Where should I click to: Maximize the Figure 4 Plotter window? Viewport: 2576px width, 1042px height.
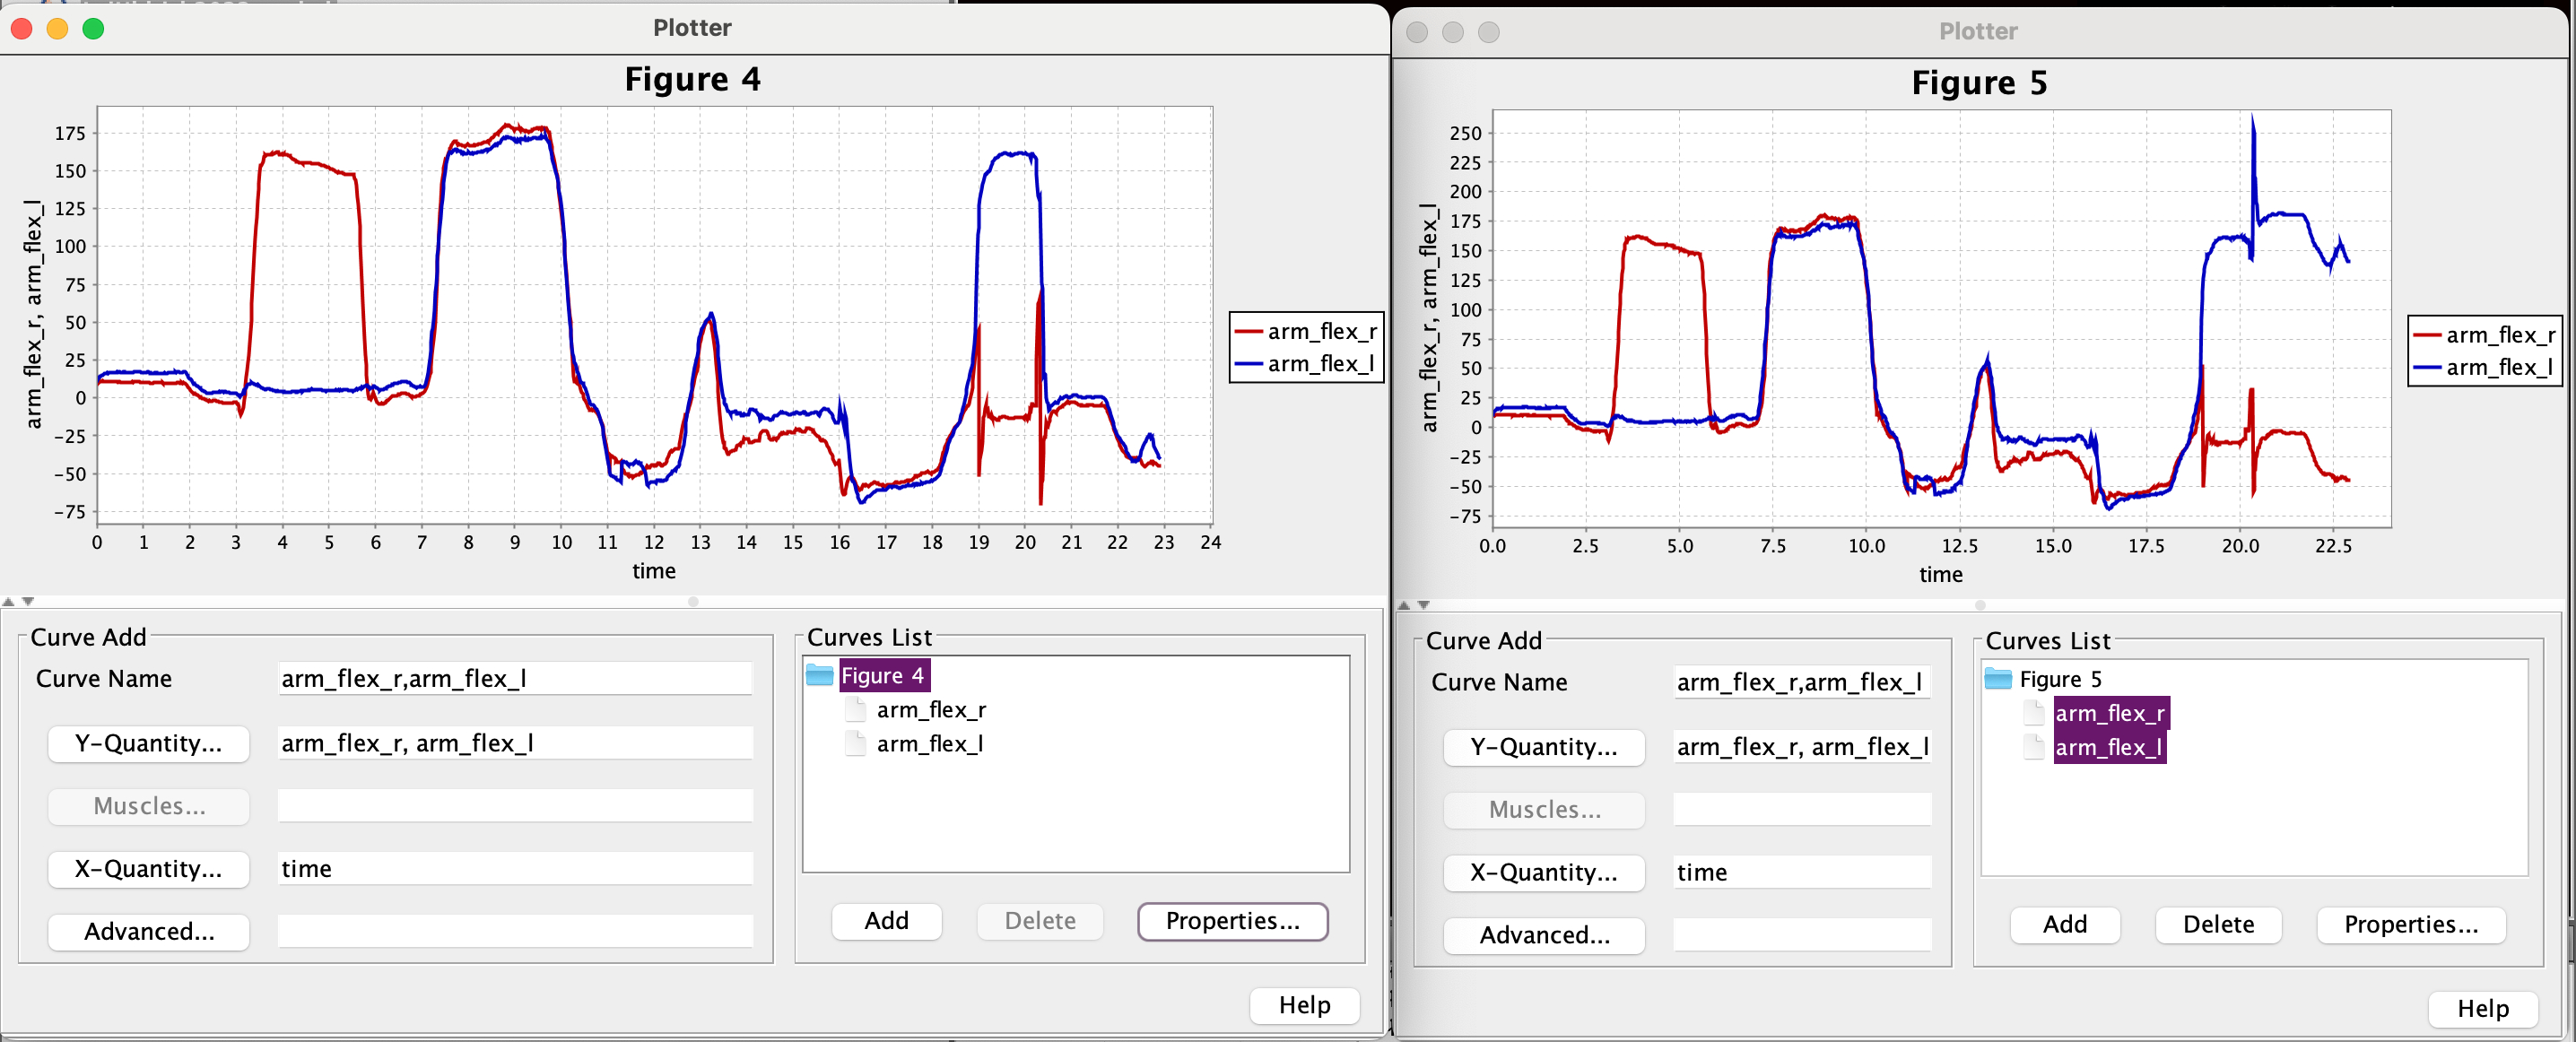tap(93, 29)
